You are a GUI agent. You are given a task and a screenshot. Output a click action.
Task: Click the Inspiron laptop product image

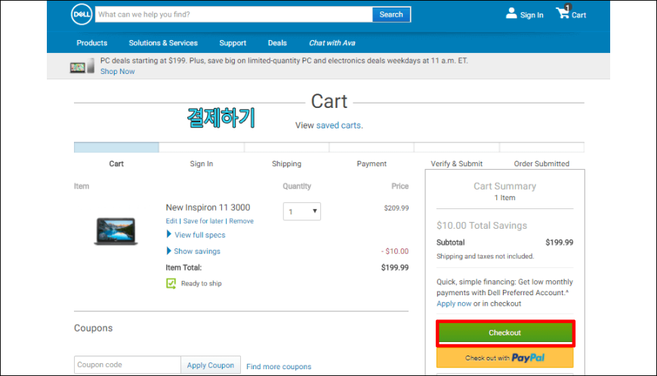[x=116, y=231]
